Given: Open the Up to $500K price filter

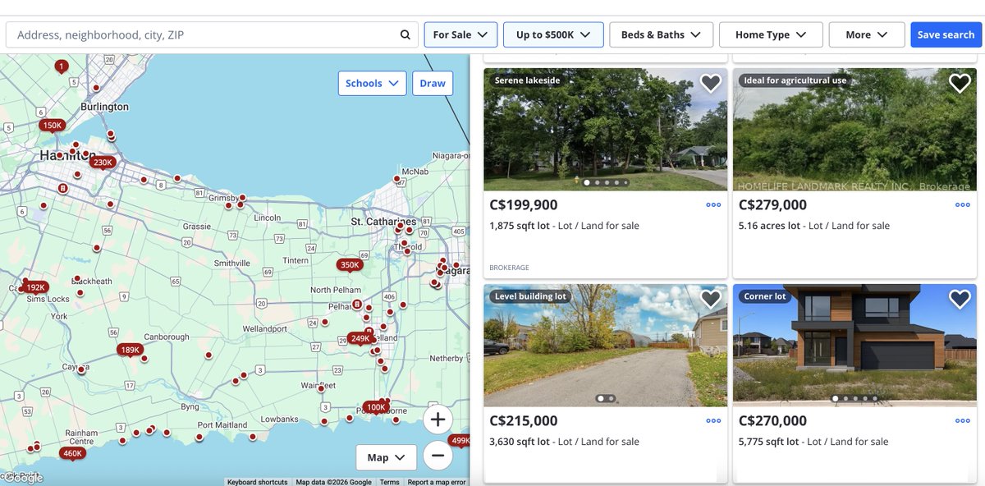Looking at the screenshot, I should pos(553,34).
